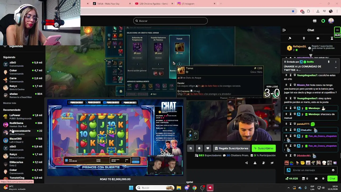Image resolution: width=341 pixels, height=192 pixels.
Task: Click the green Chat send button
Action: coord(332,179)
